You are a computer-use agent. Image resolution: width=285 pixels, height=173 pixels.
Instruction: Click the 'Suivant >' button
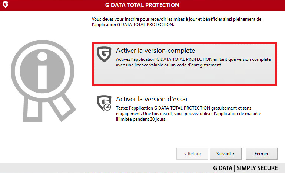tap(226, 154)
